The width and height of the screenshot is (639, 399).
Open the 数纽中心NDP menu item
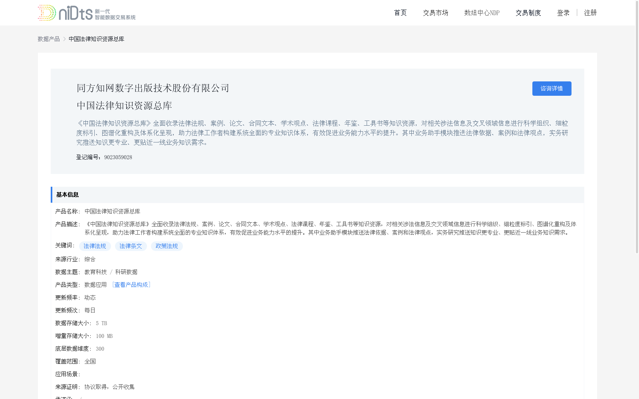(482, 13)
